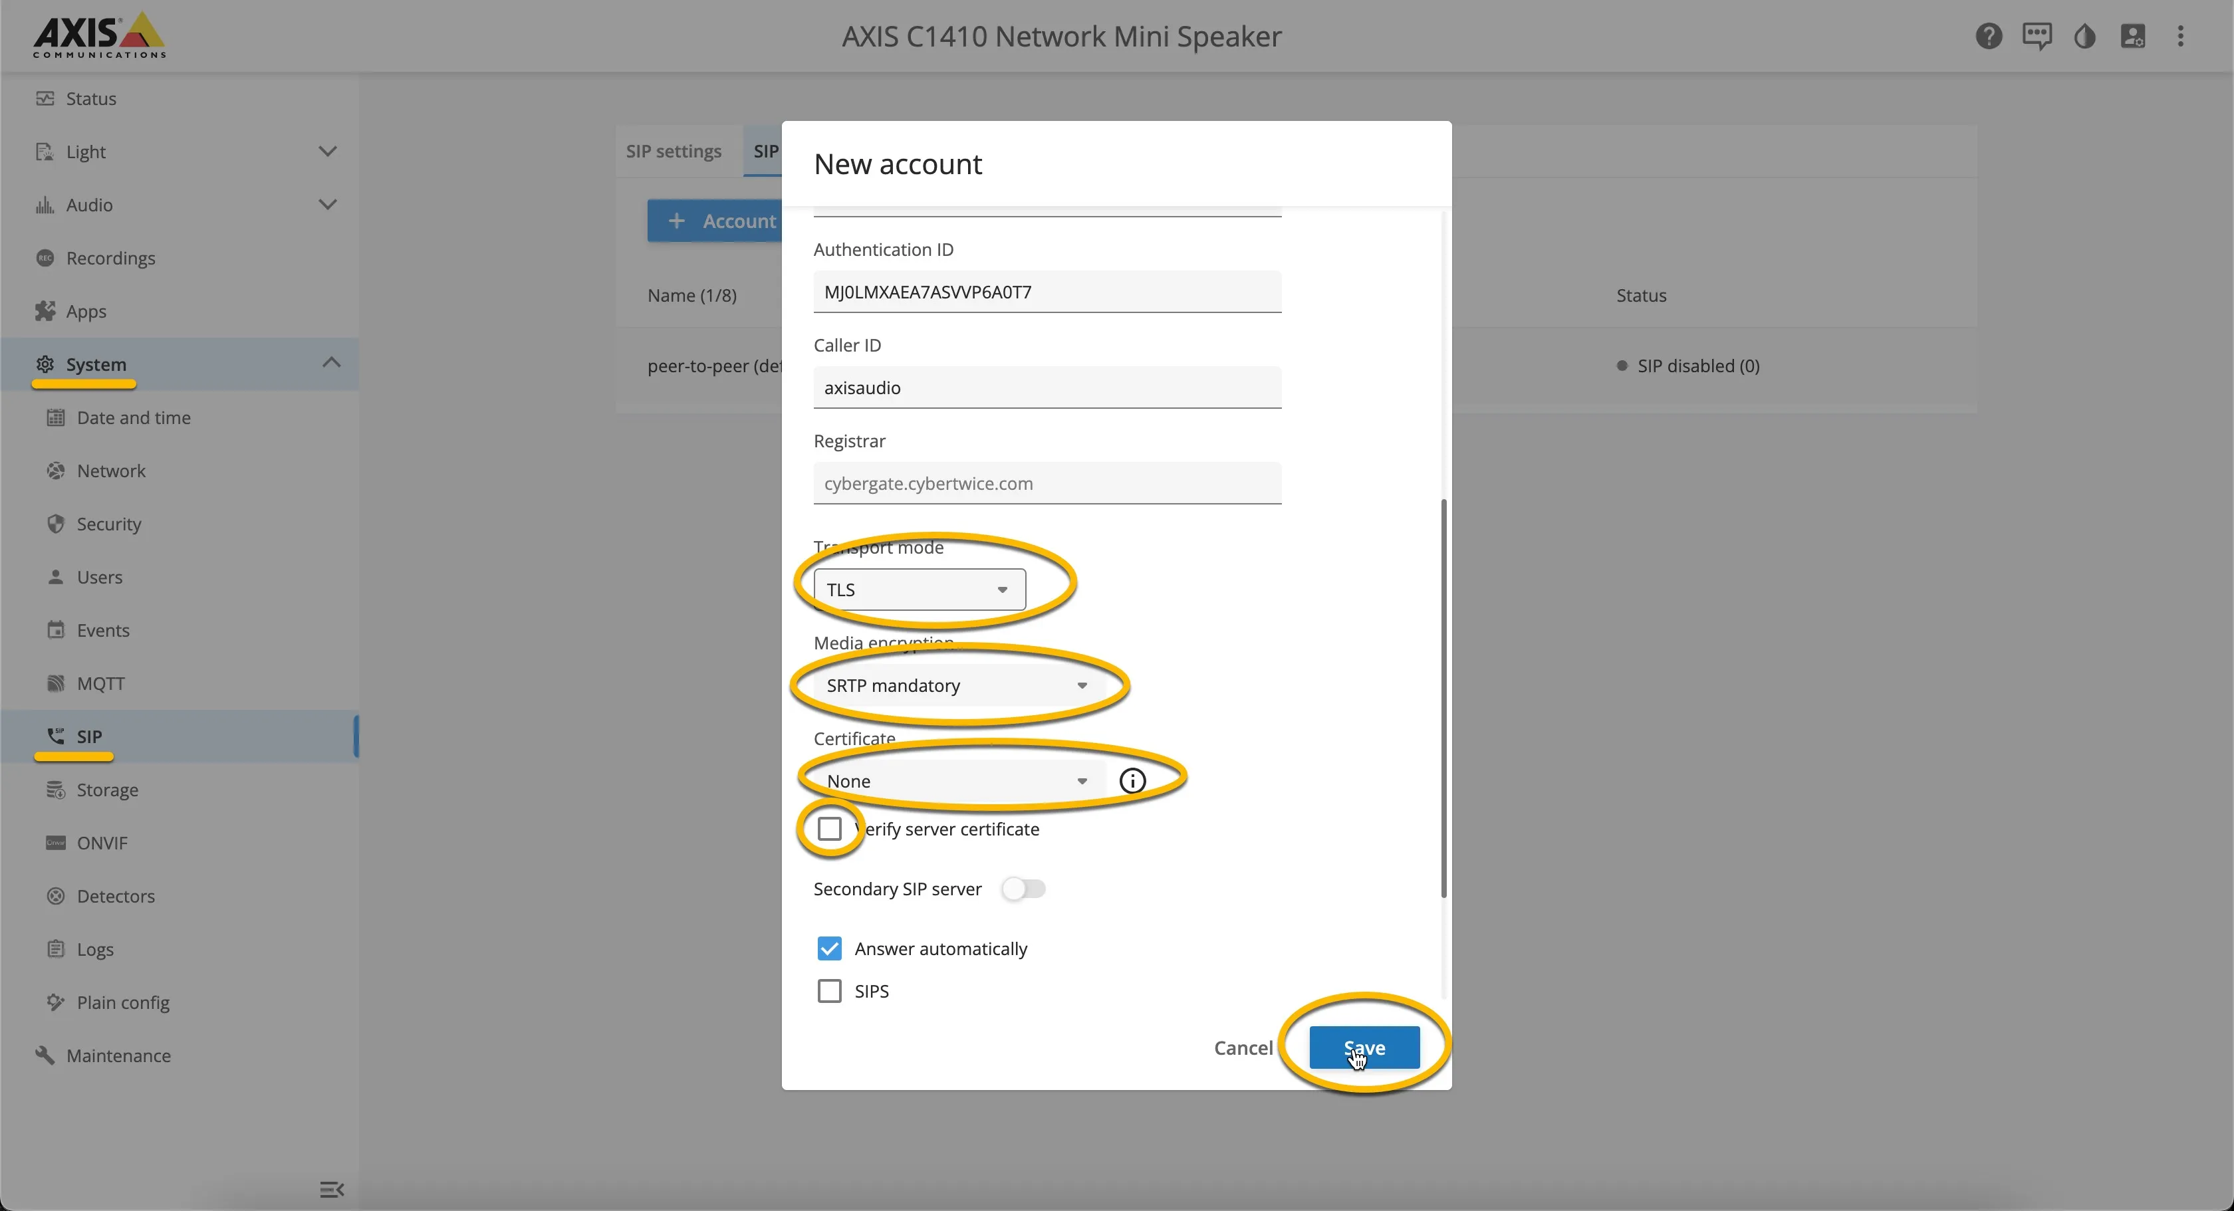Click the AXIS Communications logo
2234x1211 pixels.
coord(99,35)
